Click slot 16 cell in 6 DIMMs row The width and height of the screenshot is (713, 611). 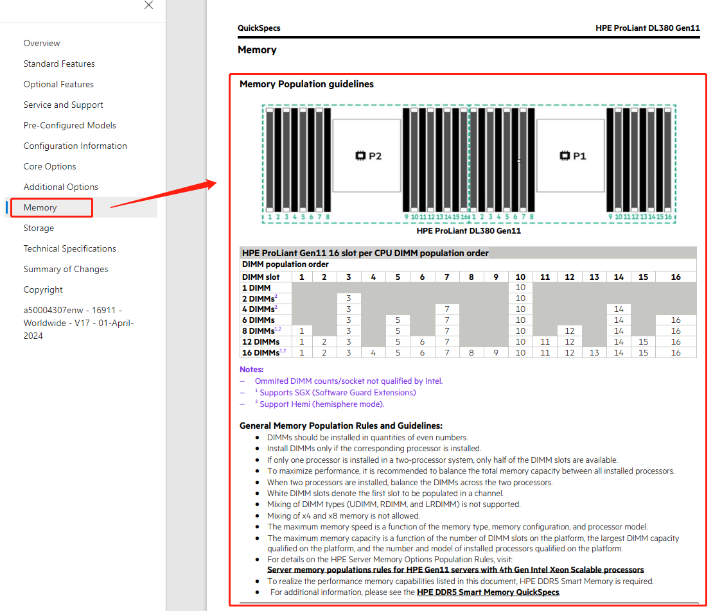[x=676, y=320]
